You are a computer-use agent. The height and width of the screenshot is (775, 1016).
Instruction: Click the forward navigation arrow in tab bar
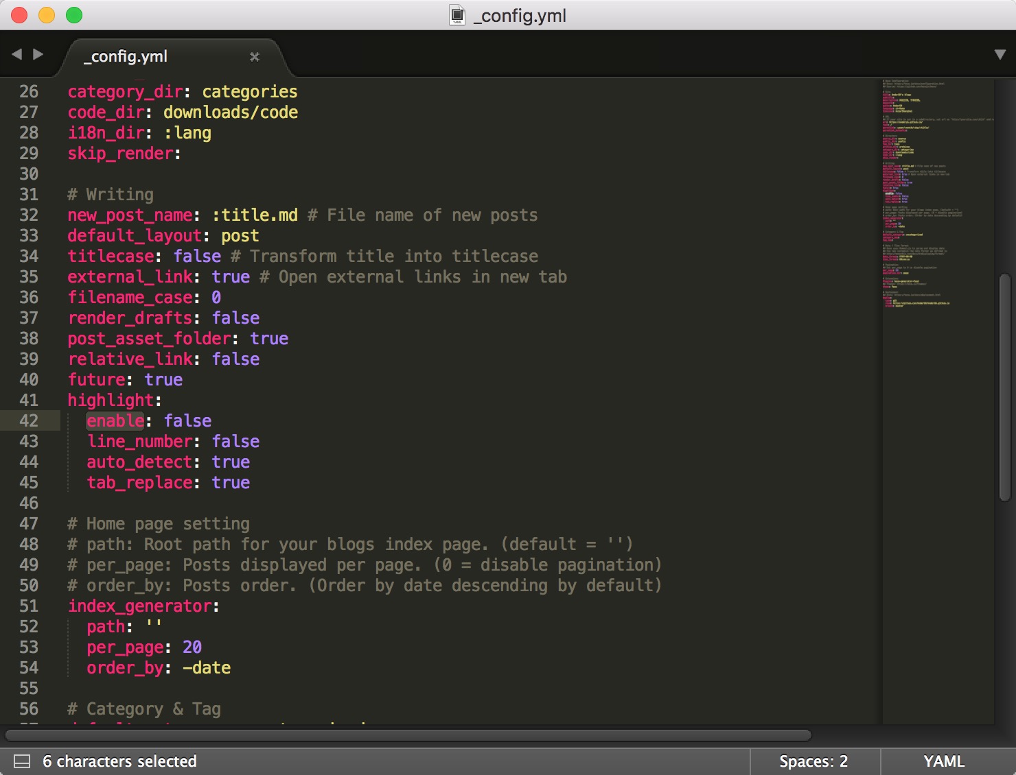[x=38, y=54]
